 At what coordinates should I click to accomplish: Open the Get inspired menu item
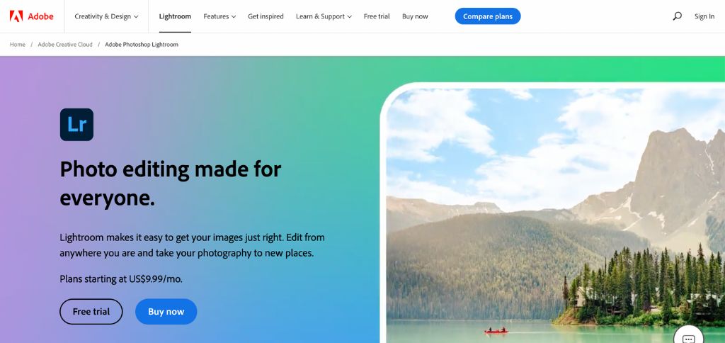pos(266,16)
